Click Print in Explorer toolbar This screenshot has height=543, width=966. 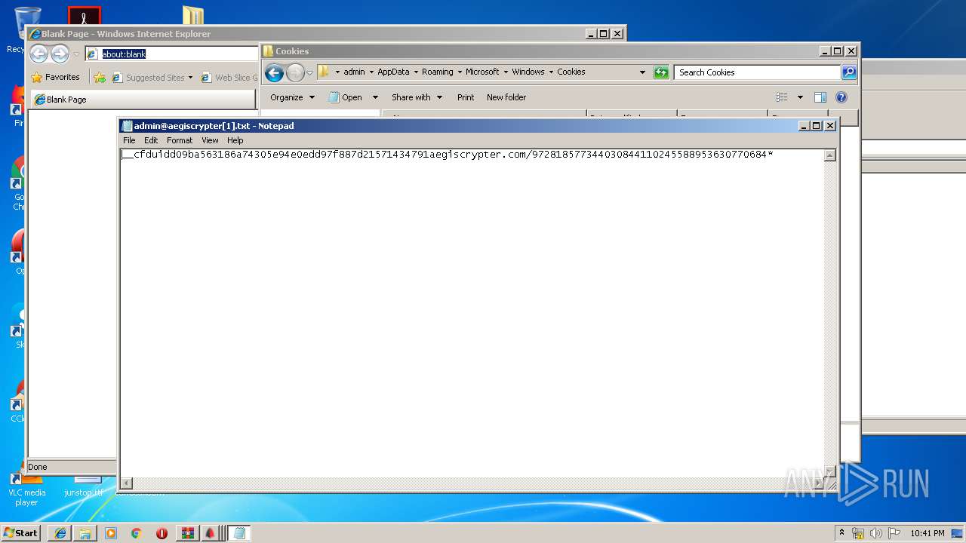point(466,97)
